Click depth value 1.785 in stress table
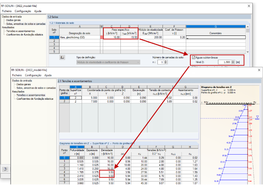 click(77, 172)
